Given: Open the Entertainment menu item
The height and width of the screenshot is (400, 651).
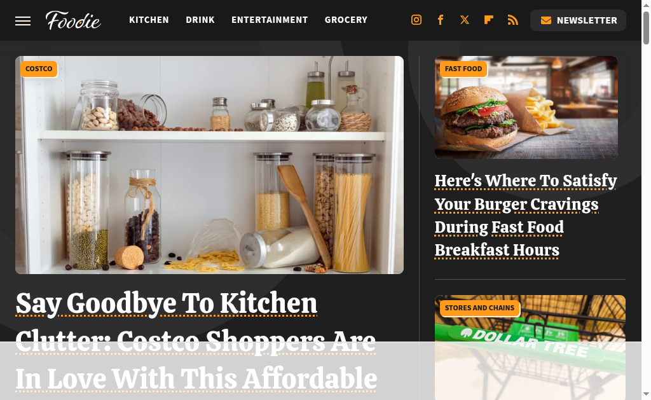Looking at the screenshot, I should 270,20.
